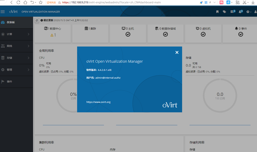Click the 证书失效 certificate warning

[51, 2]
